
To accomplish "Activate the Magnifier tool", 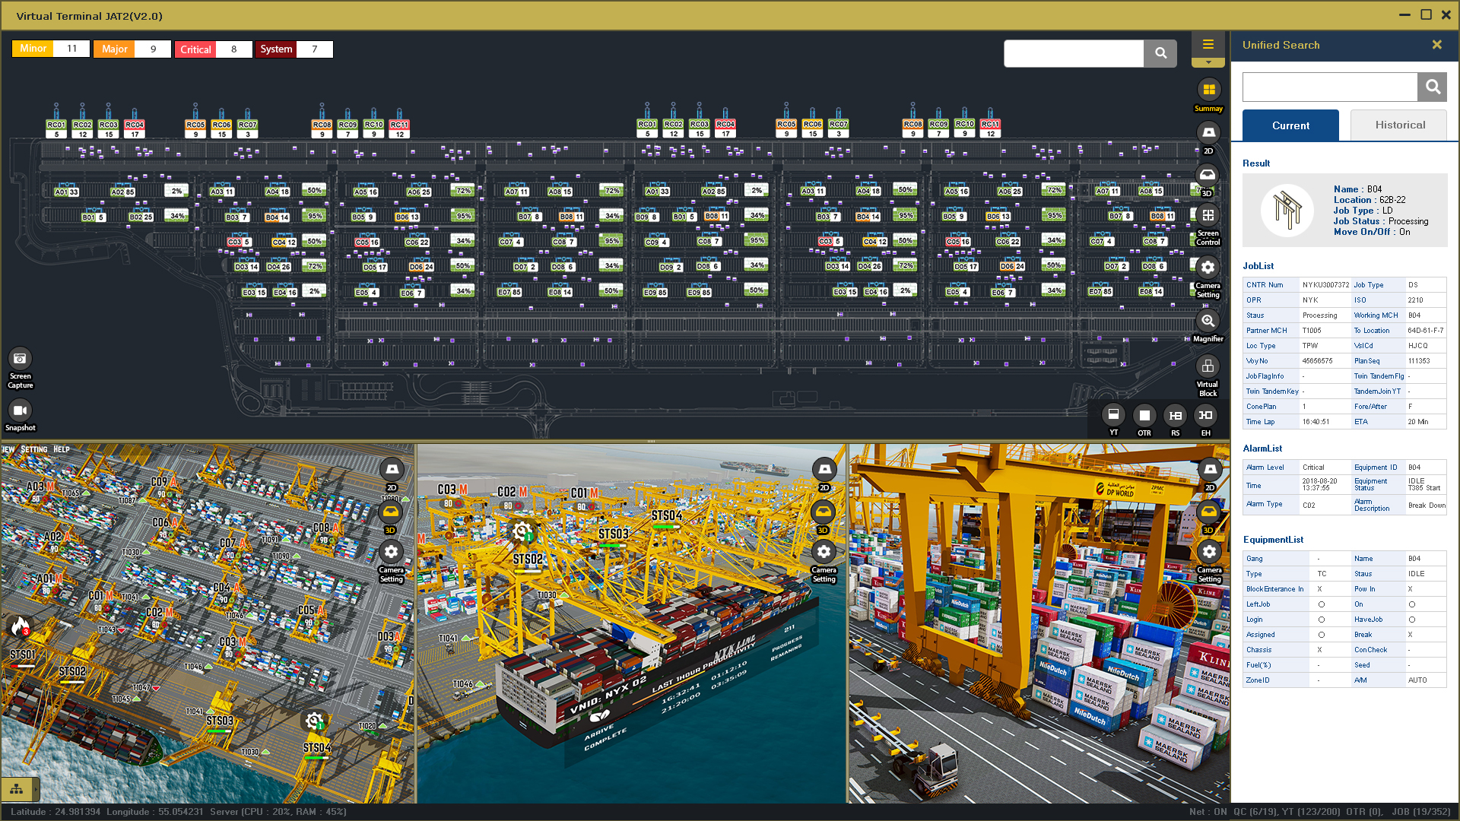I will (x=1208, y=322).
